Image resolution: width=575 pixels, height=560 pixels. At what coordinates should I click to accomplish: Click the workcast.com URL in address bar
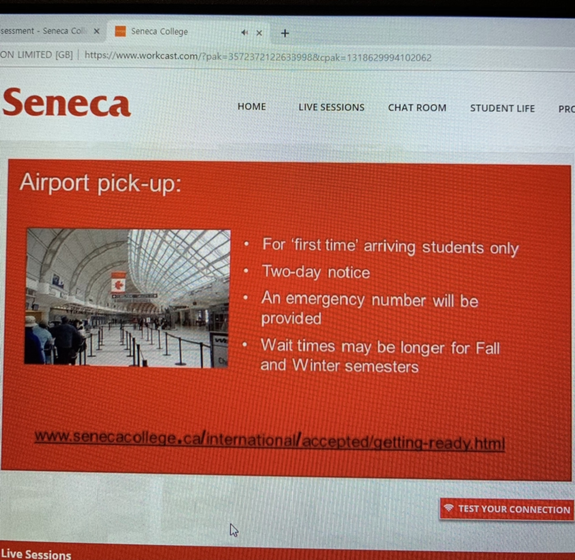(258, 57)
